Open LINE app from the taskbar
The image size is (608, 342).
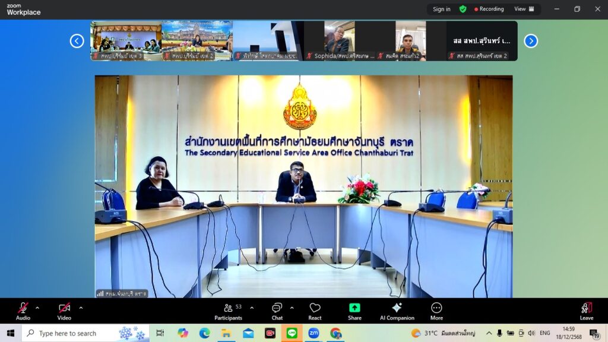pos(292,333)
